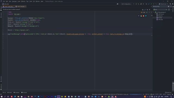Screen dimensions: 174x98
Task: Click the Debug bug icon in toolbar
Action: pos(136,4)
